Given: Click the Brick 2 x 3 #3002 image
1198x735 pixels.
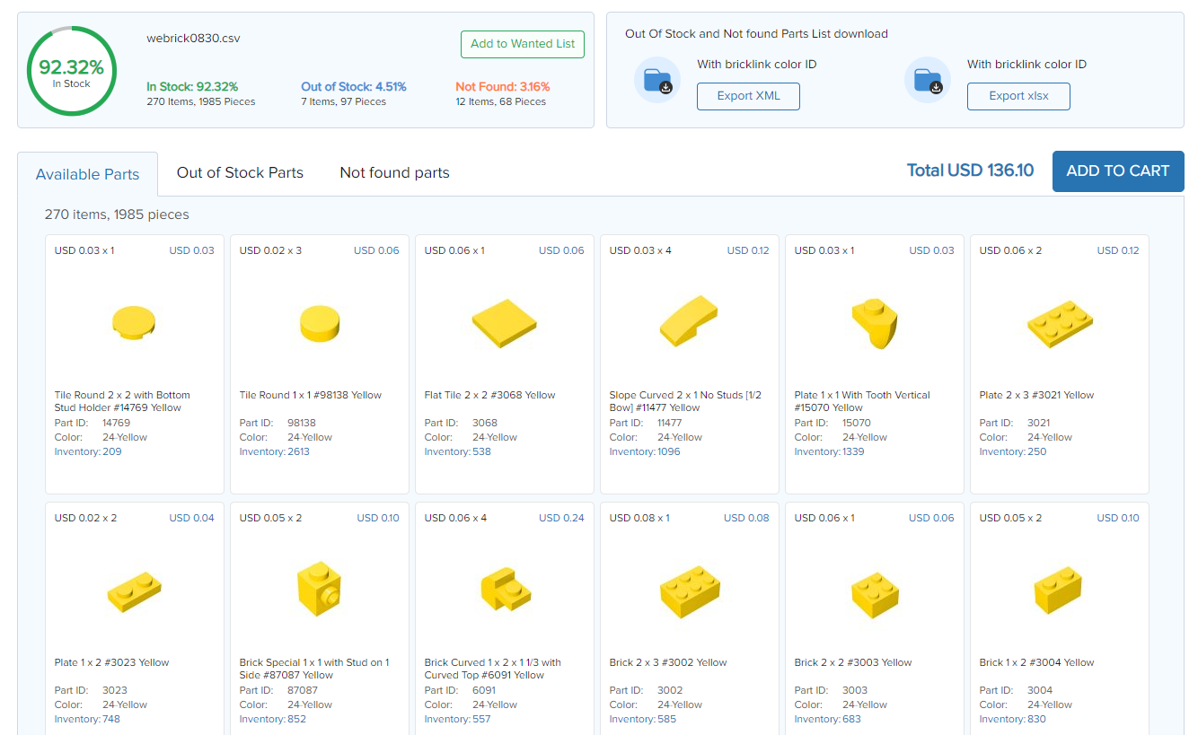Looking at the screenshot, I should (x=689, y=591).
